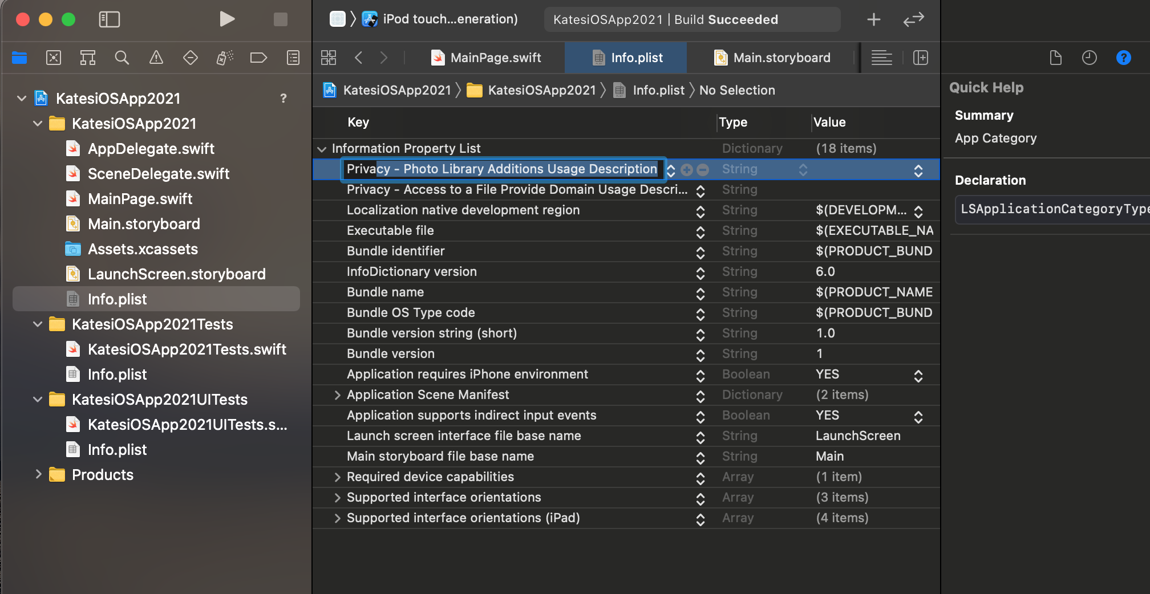Open the Find navigator magnifier
Image resolution: width=1150 pixels, height=594 pixels.
click(x=122, y=58)
